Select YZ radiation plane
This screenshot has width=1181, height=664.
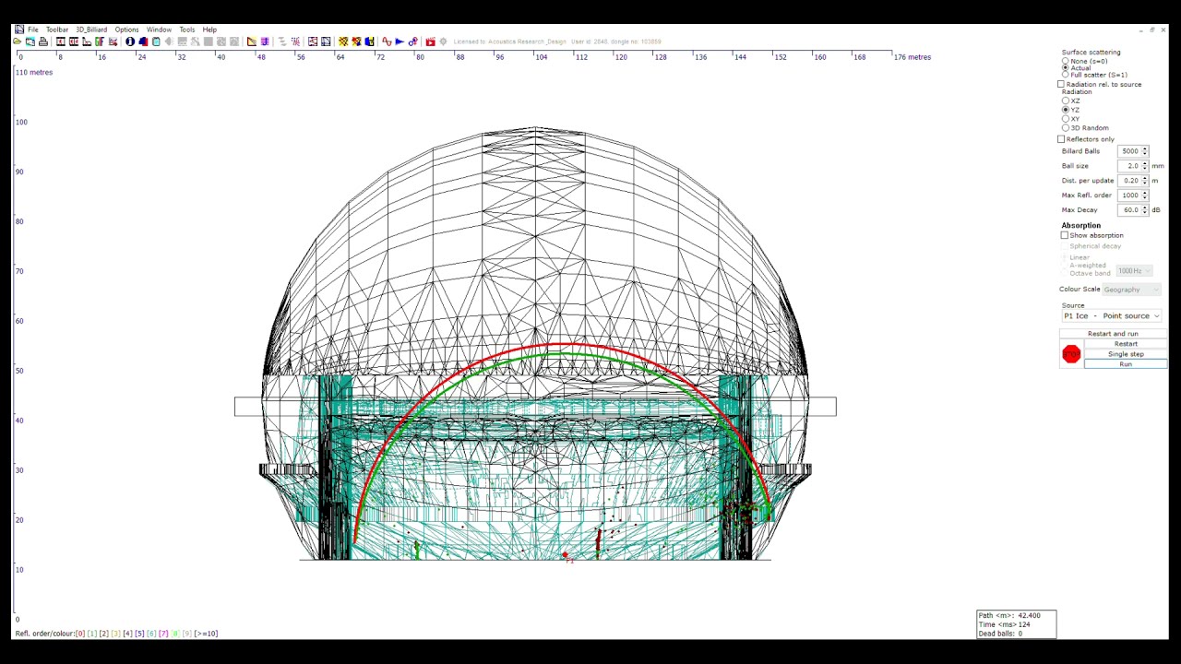[x=1066, y=110]
